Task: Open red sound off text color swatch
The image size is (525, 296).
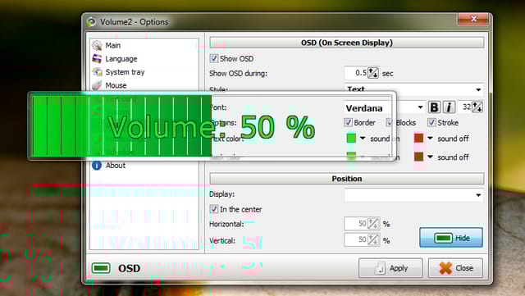Action: 418,138
